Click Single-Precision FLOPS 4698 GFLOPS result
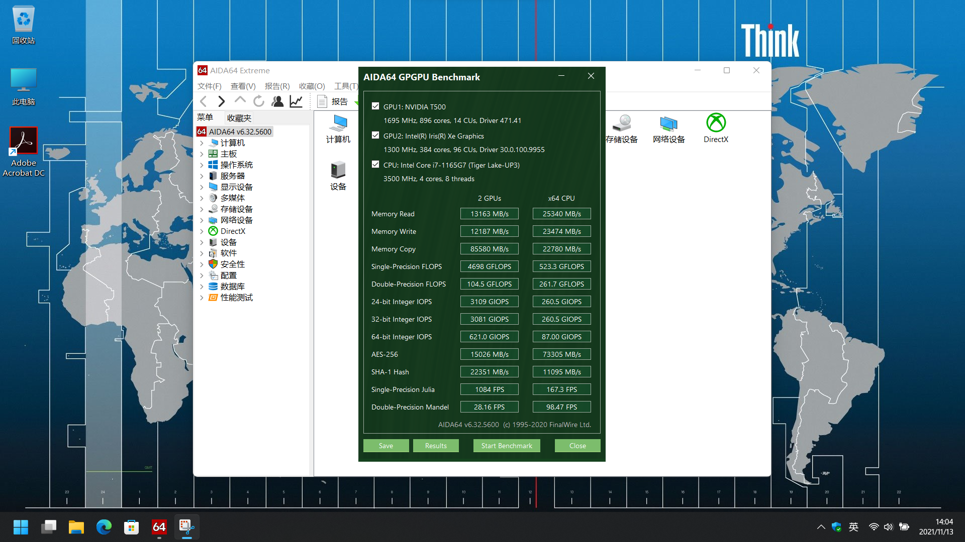965x542 pixels. 490,266
